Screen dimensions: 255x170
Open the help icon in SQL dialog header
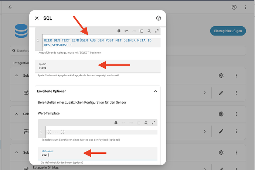(x=159, y=18)
